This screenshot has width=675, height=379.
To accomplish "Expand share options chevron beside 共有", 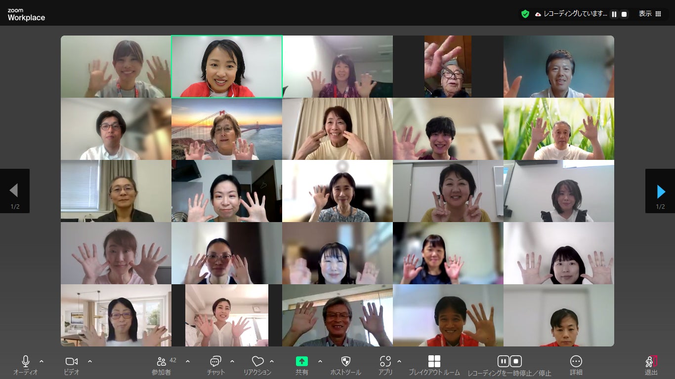I will tap(320, 361).
